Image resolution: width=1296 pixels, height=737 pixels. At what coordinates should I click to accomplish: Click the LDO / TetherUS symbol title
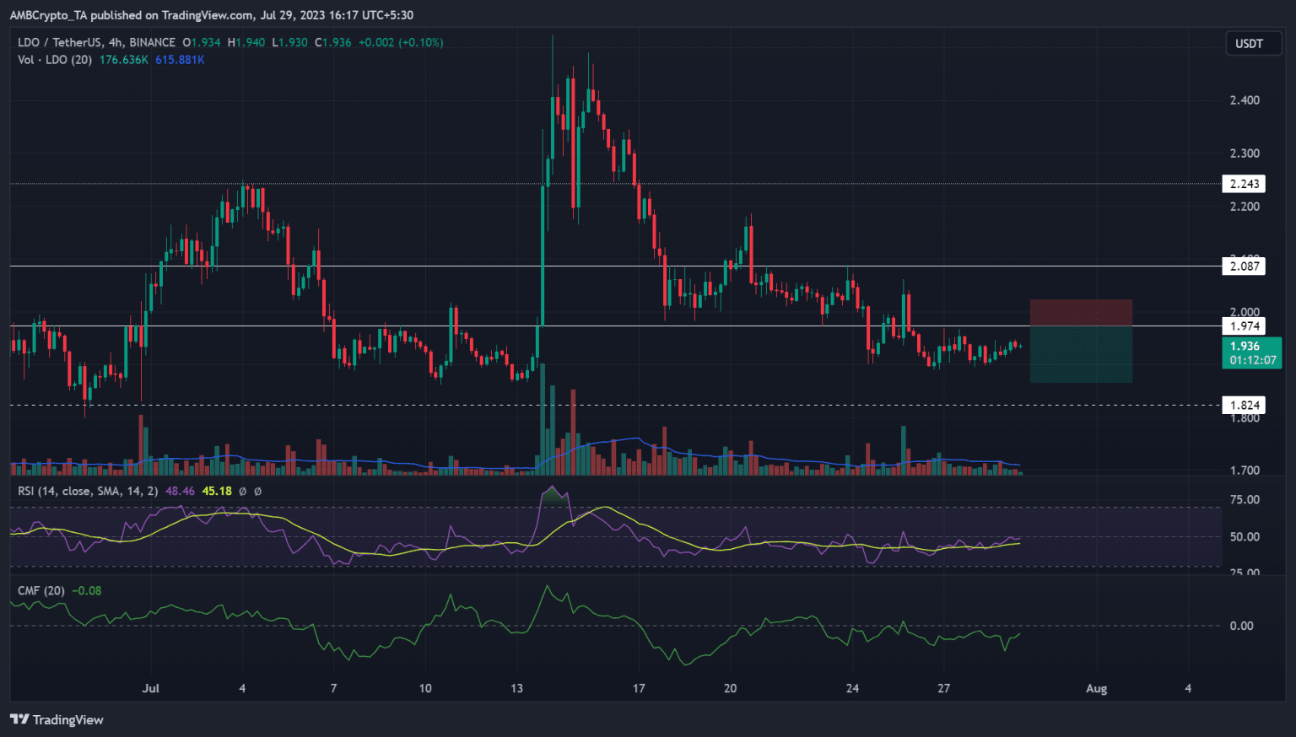[96, 42]
